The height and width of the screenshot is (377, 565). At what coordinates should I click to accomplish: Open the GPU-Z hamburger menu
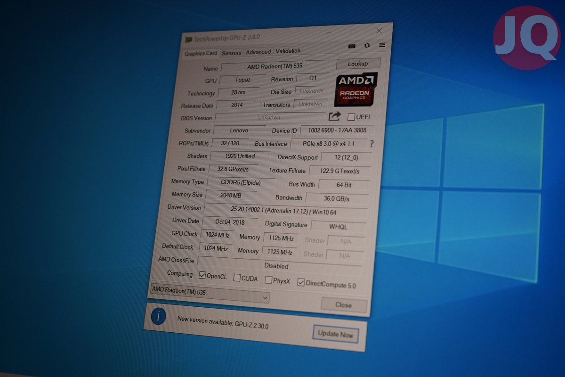(x=382, y=45)
